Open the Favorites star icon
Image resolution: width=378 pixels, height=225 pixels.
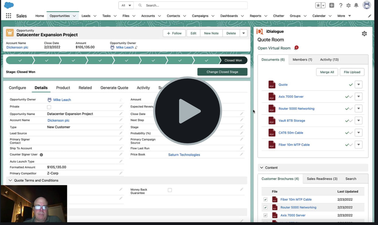(x=318, y=5)
